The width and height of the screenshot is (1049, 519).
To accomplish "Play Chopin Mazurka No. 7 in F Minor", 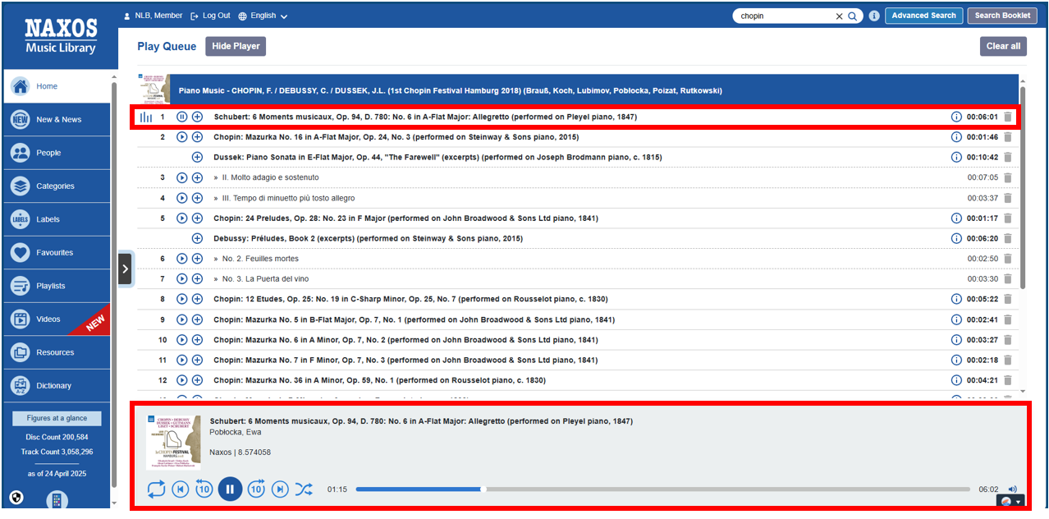I will (x=182, y=360).
